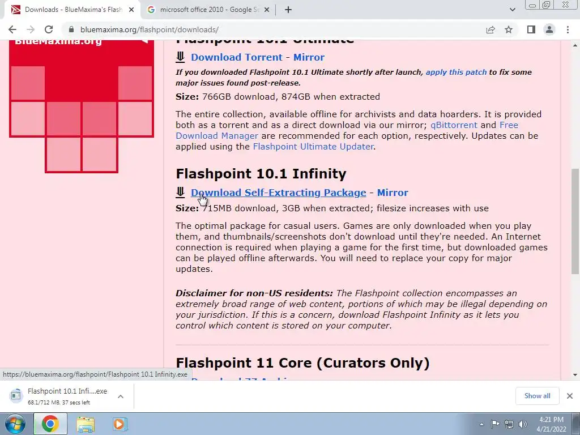Switch to the microsoft office 2010 Google tab
The height and width of the screenshot is (435, 580).
[208, 10]
